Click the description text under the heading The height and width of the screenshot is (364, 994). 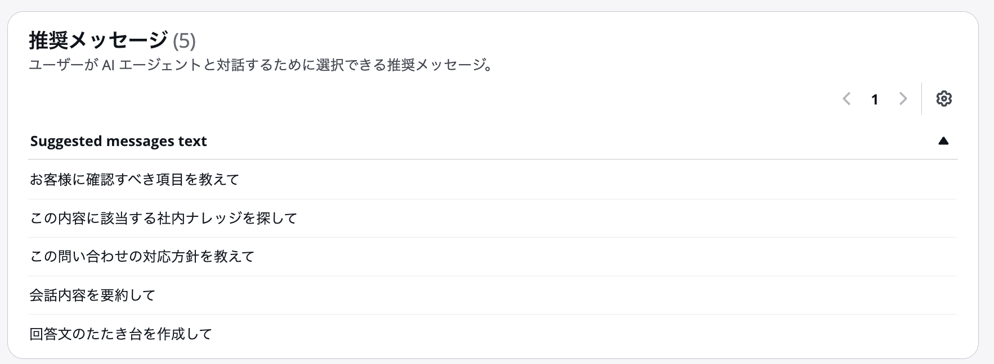(260, 65)
